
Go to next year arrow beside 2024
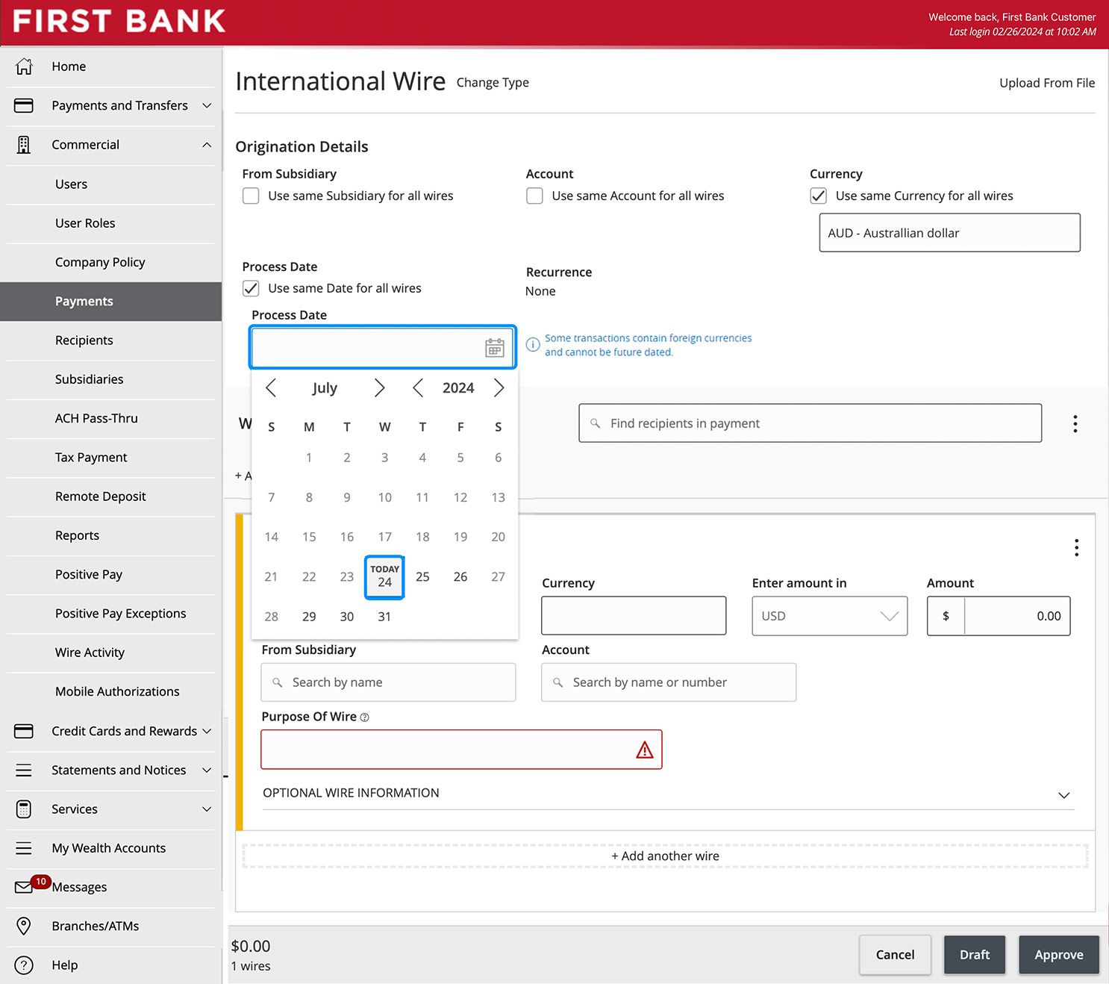pyautogui.click(x=499, y=388)
